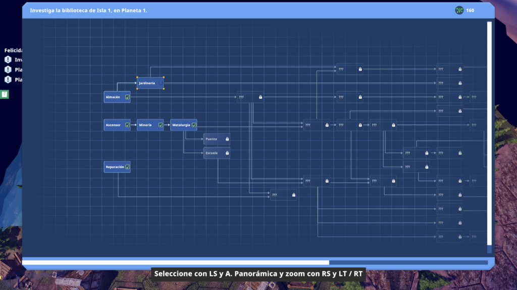
Task: Select the Jardinería research node
Action: click(147, 83)
